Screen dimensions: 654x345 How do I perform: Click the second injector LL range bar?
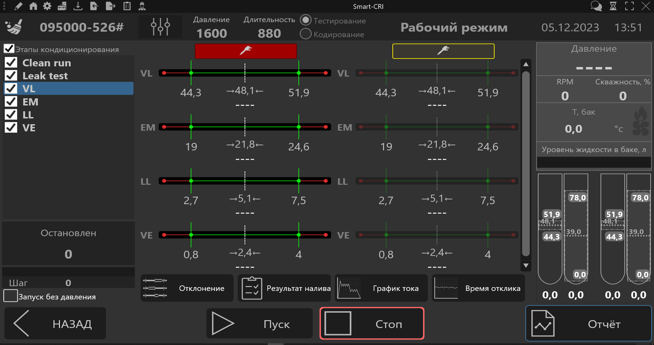pos(437,181)
